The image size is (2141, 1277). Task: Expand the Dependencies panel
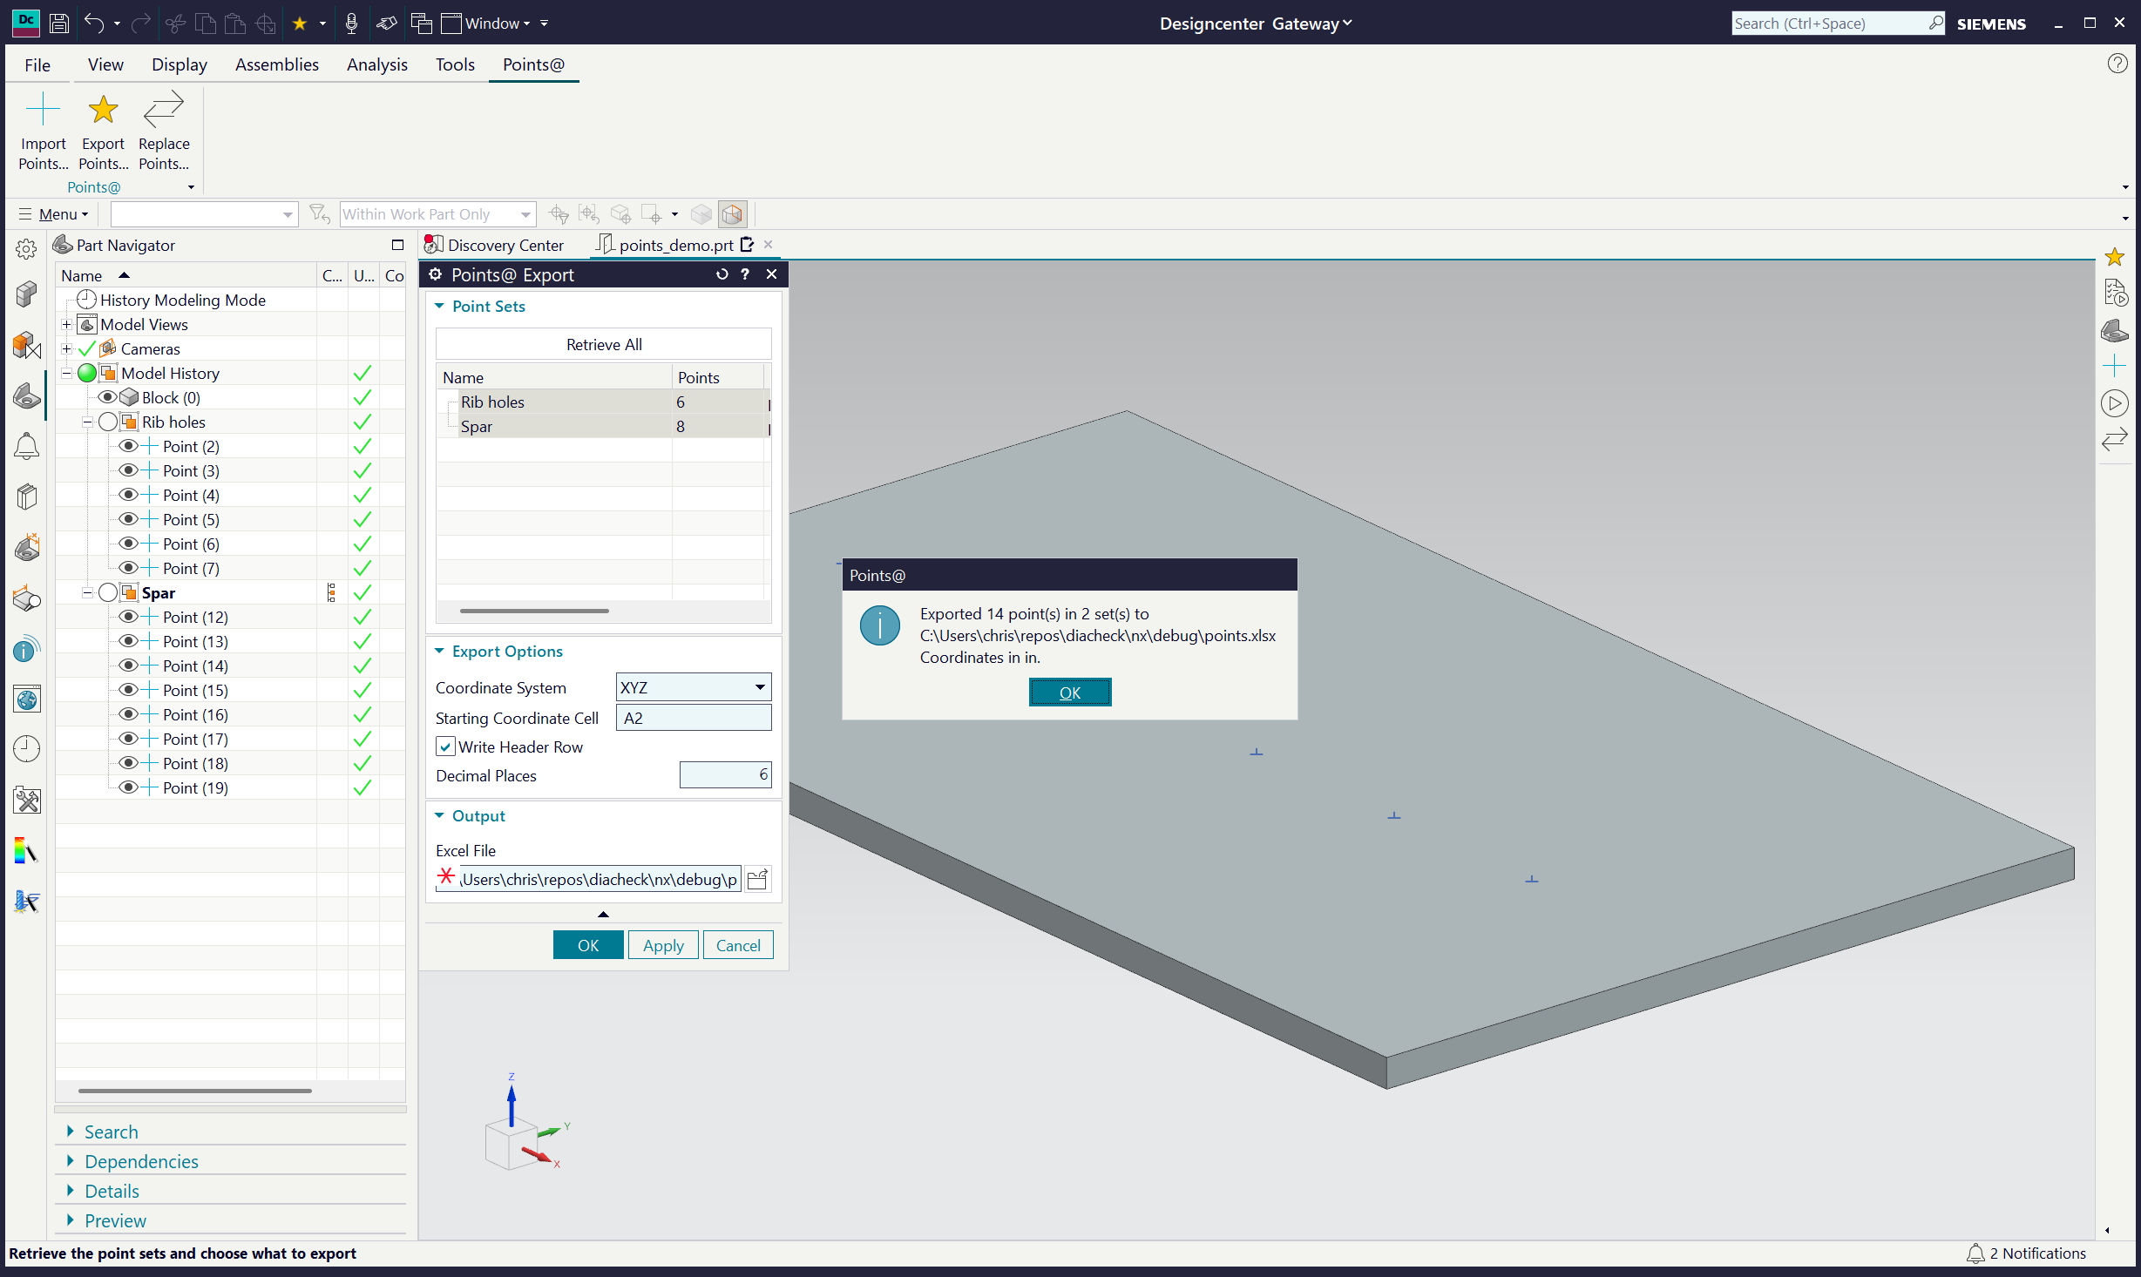(x=71, y=1161)
